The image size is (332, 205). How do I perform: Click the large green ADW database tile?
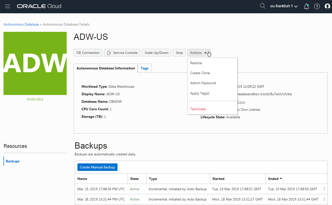(x=35, y=63)
